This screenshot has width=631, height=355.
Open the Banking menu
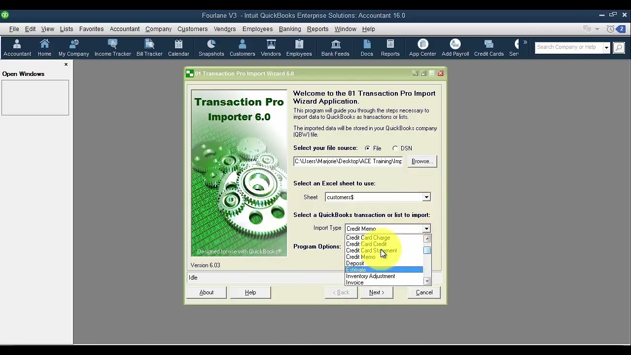[x=290, y=29]
